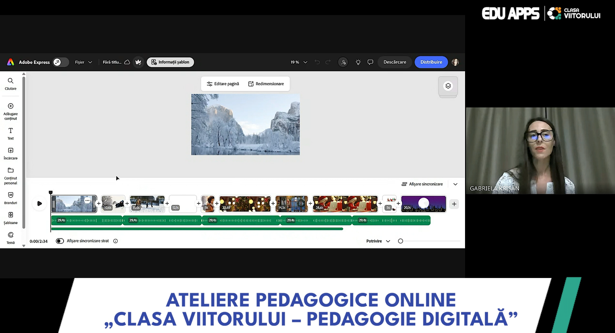Image resolution: width=615 pixels, height=333 pixels.
Task: Open the Branduri panel
Action: click(11, 198)
